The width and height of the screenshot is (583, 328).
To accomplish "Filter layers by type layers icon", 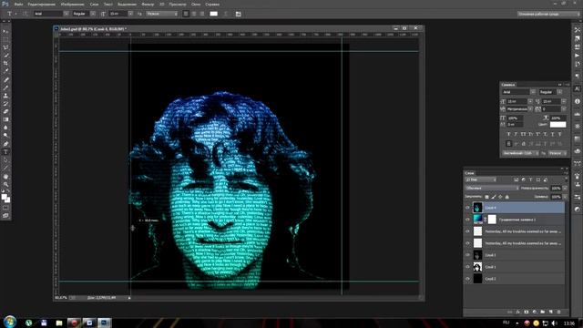I will pyautogui.click(x=530, y=179).
